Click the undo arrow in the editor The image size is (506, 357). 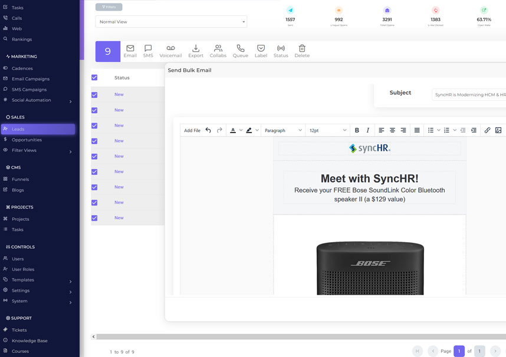click(208, 130)
